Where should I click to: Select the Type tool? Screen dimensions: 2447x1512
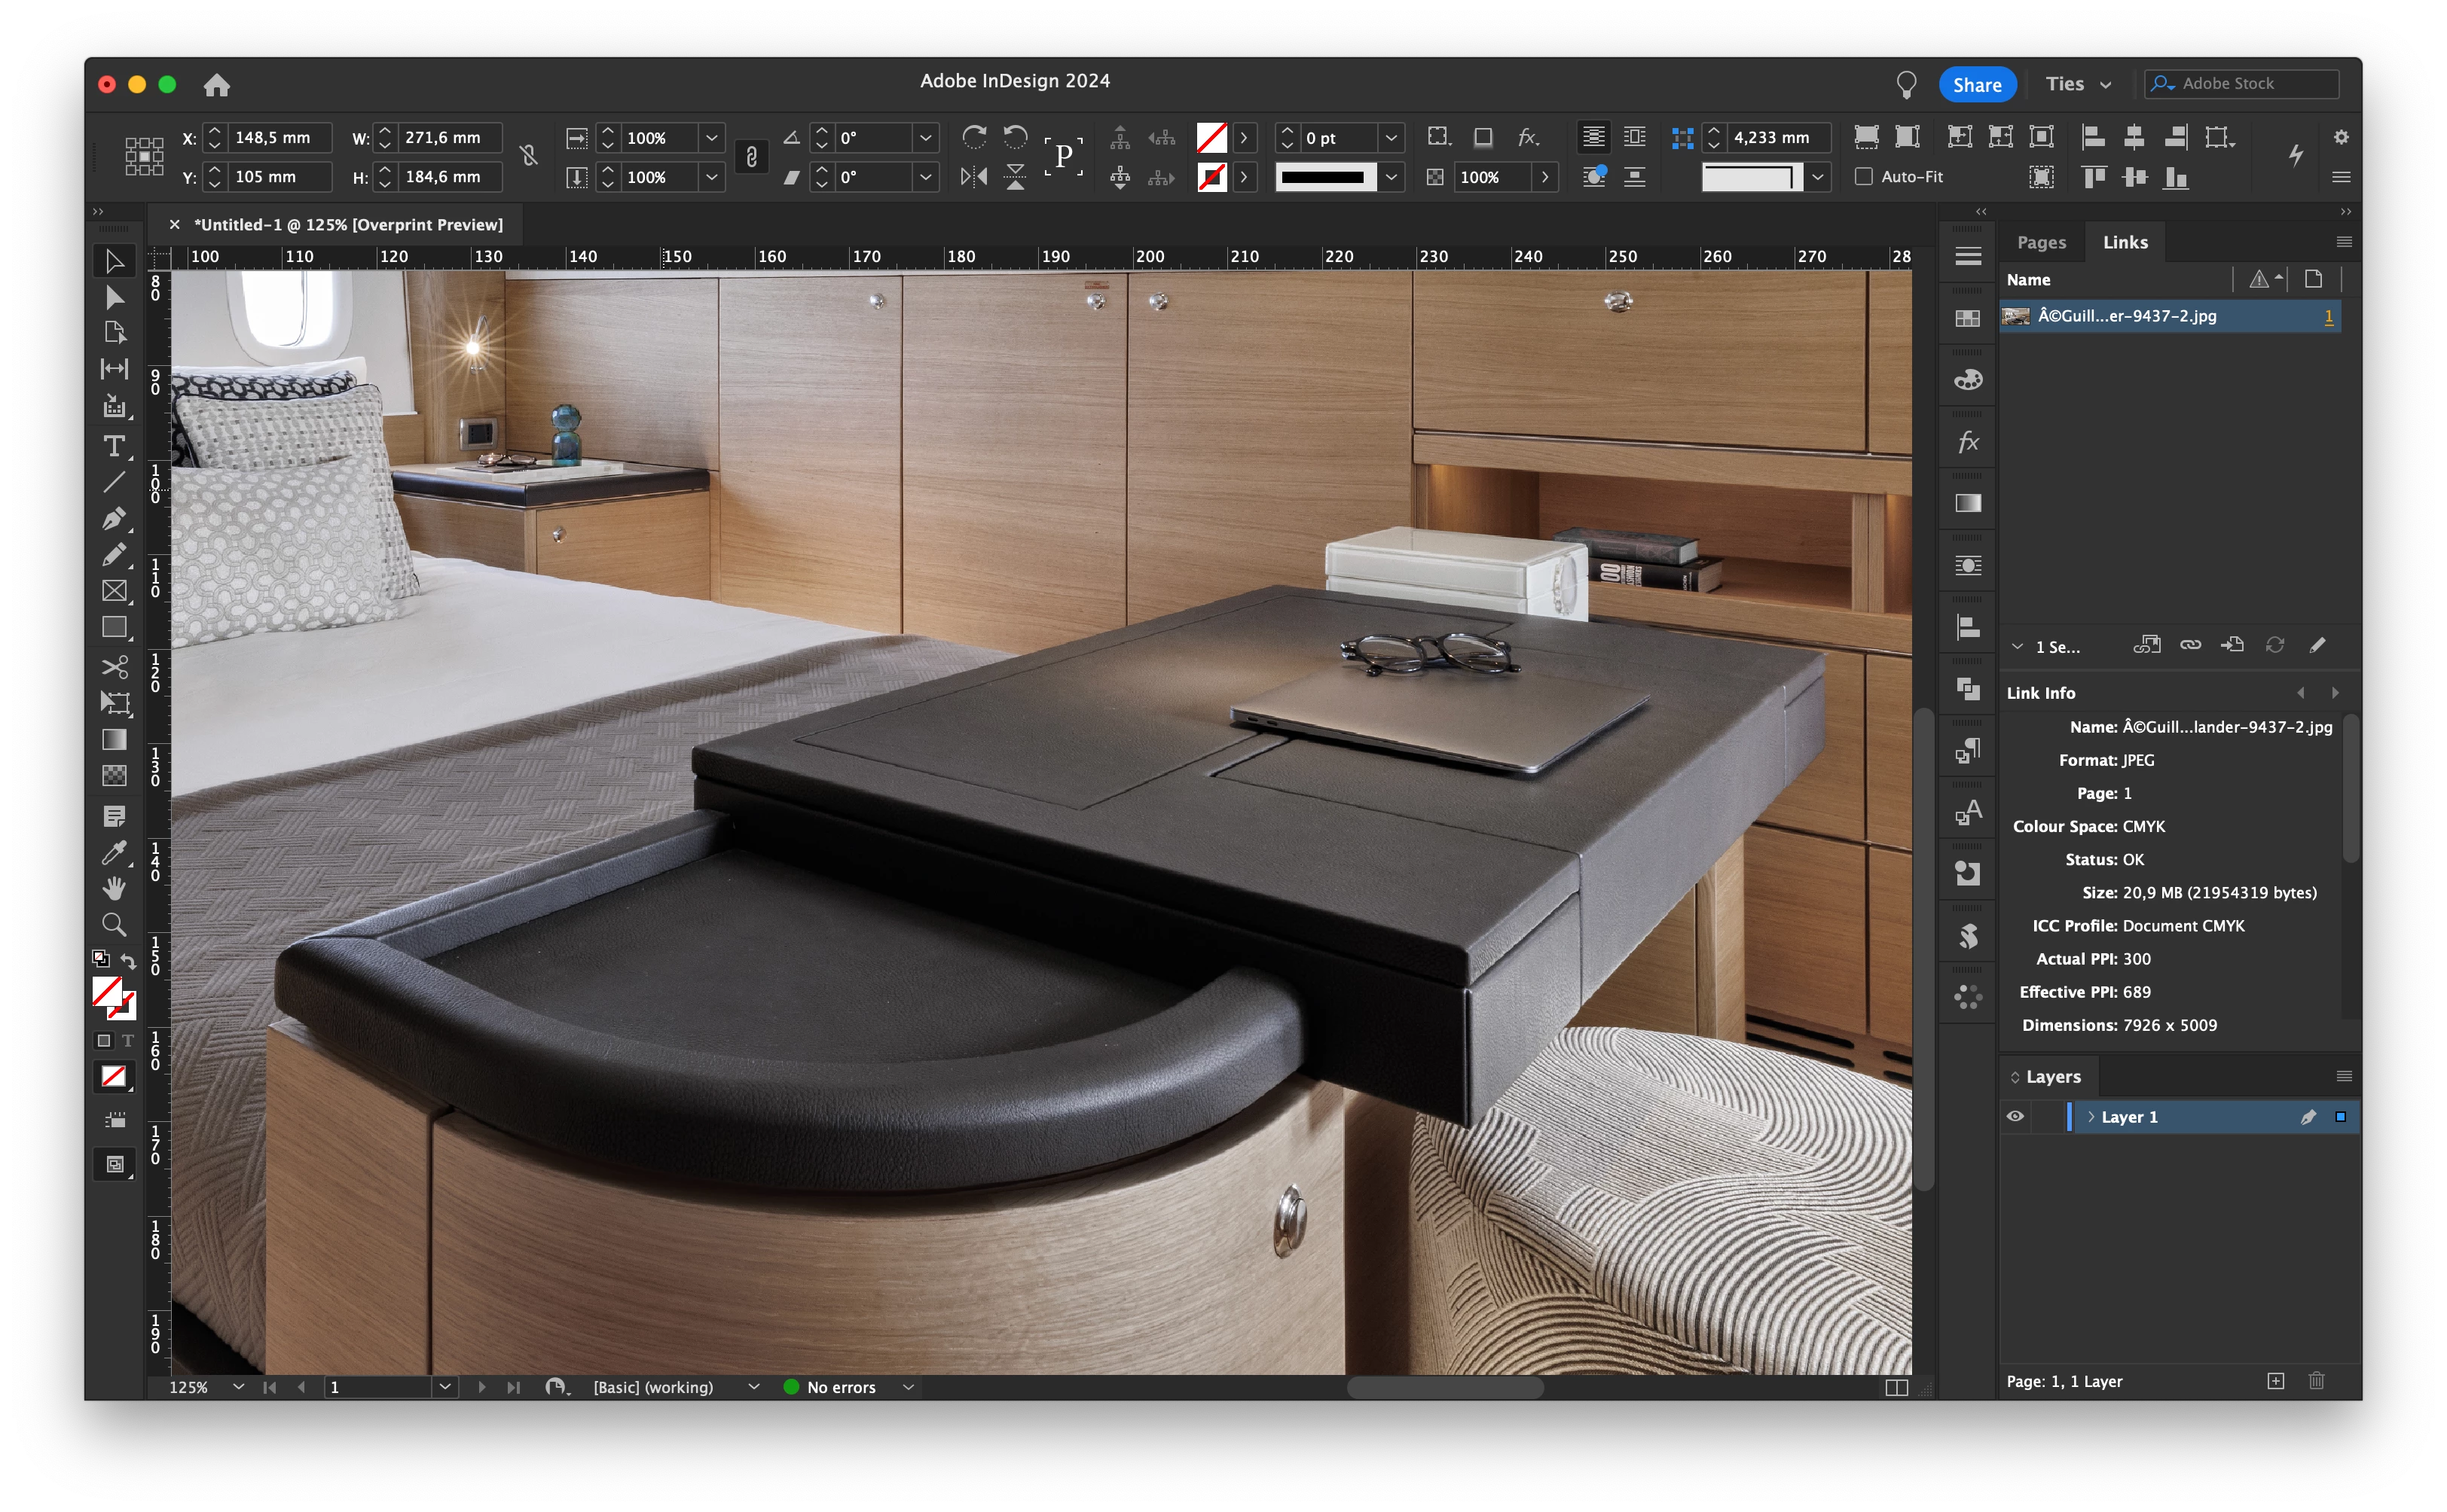coord(114,446)
